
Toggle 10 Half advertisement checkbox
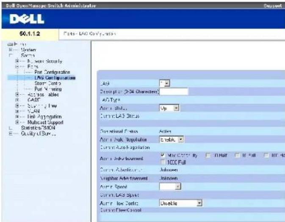point(208,155)
